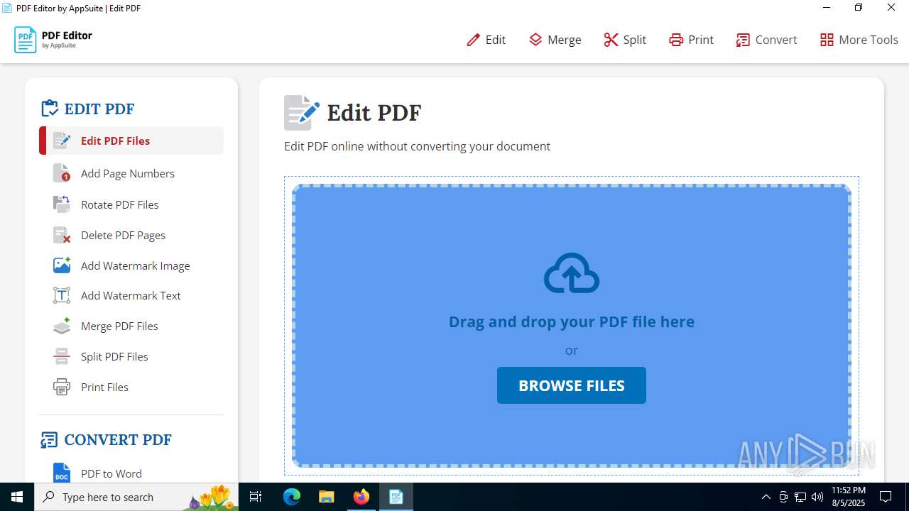Click the EDIT PDF clipboard heading icon

(x=50, y=109)
